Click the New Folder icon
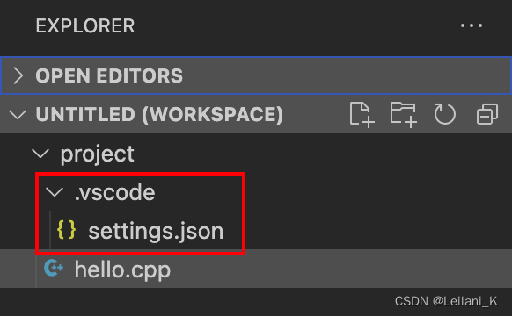The image size is (512, 316). point(404,115)
